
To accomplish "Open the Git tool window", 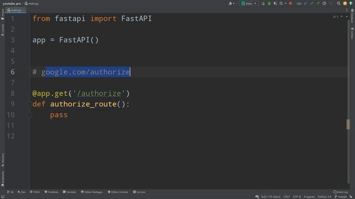I will point(10,192).
